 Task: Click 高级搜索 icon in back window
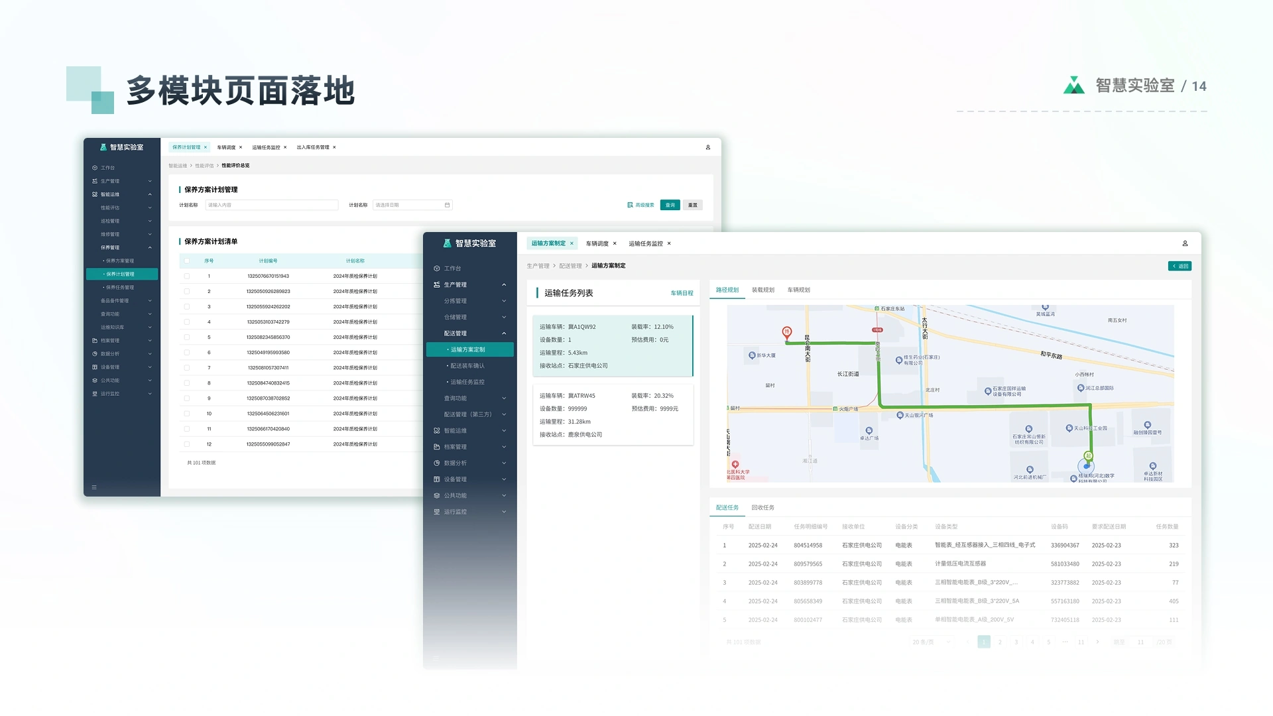click(630, 205)
